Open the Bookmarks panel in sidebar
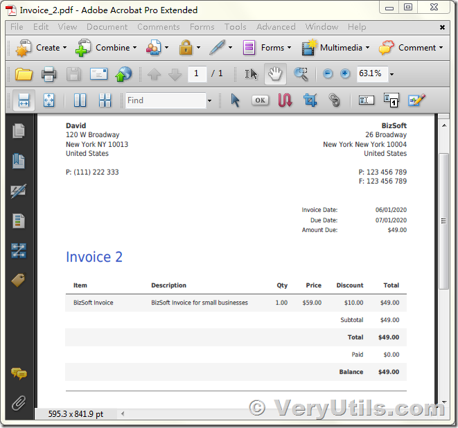The width and height of the screenshot is (458, 428). pyautogui.click(x=19, y=161)
